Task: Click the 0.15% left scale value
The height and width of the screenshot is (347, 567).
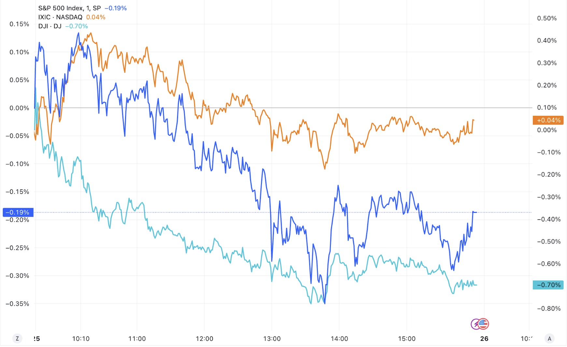Action: (19, 24)
